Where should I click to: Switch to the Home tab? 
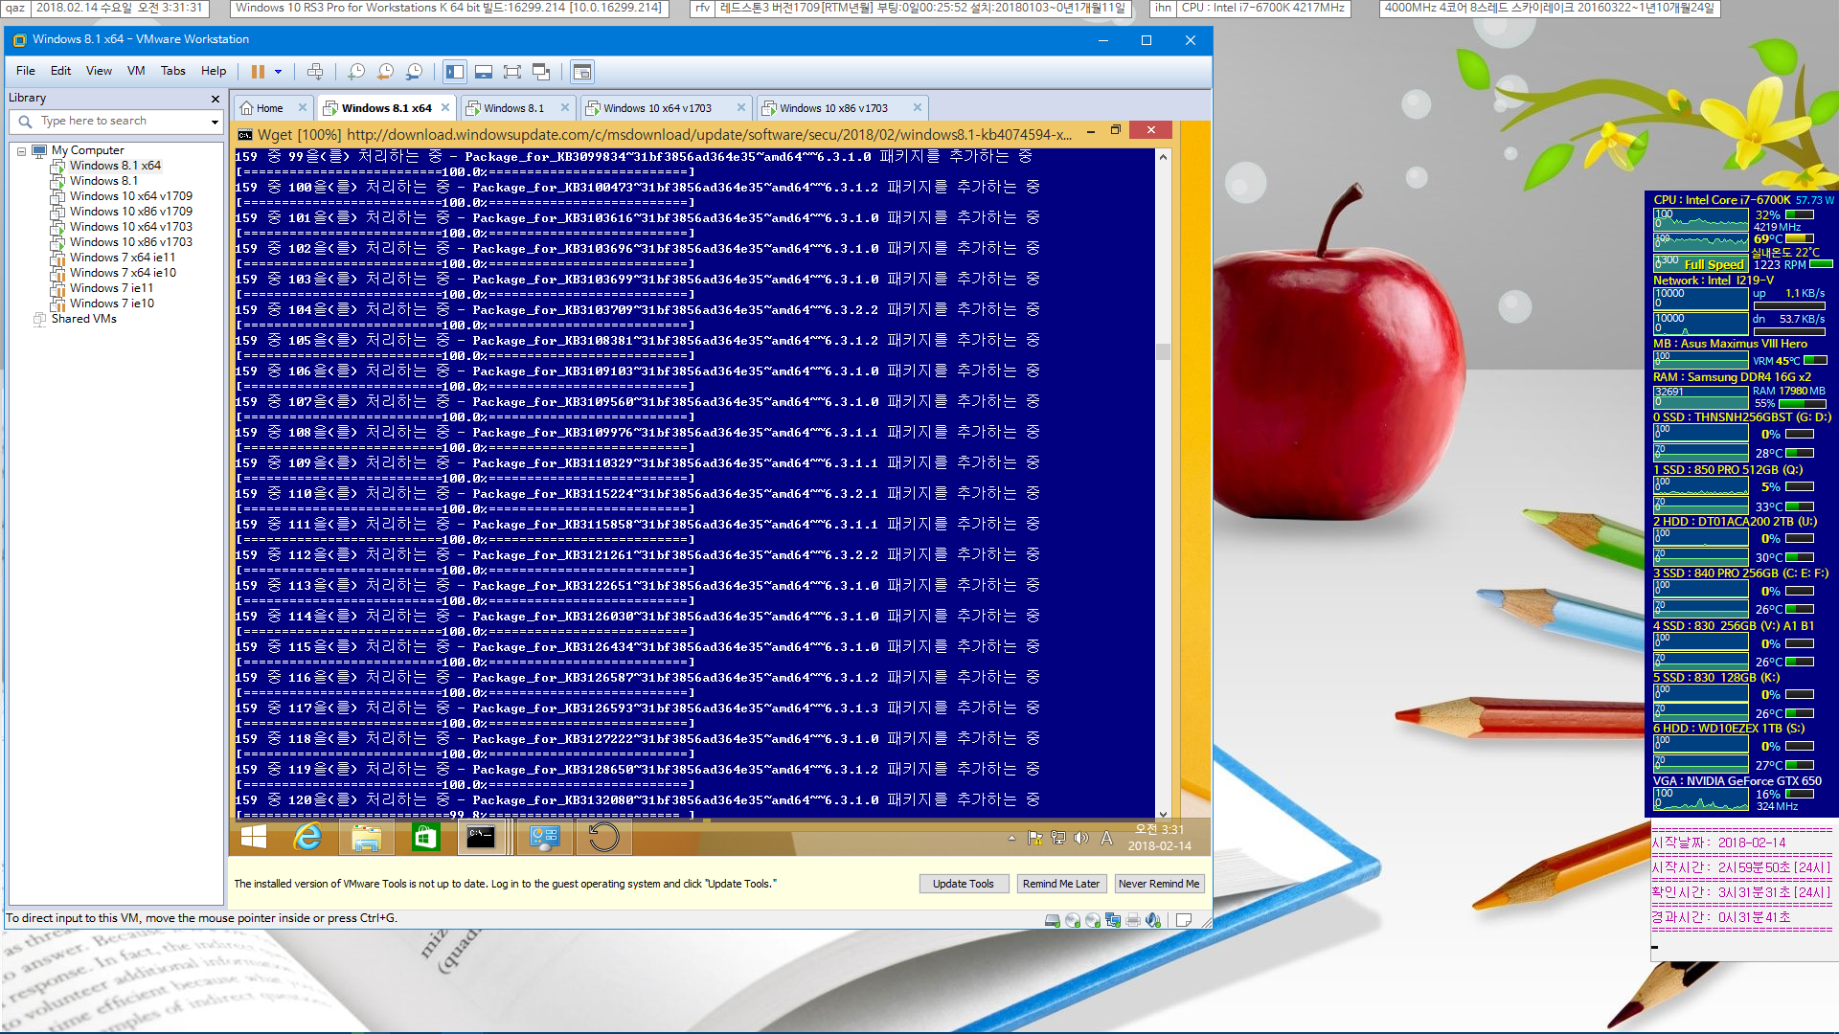click(x=270, y=108)
